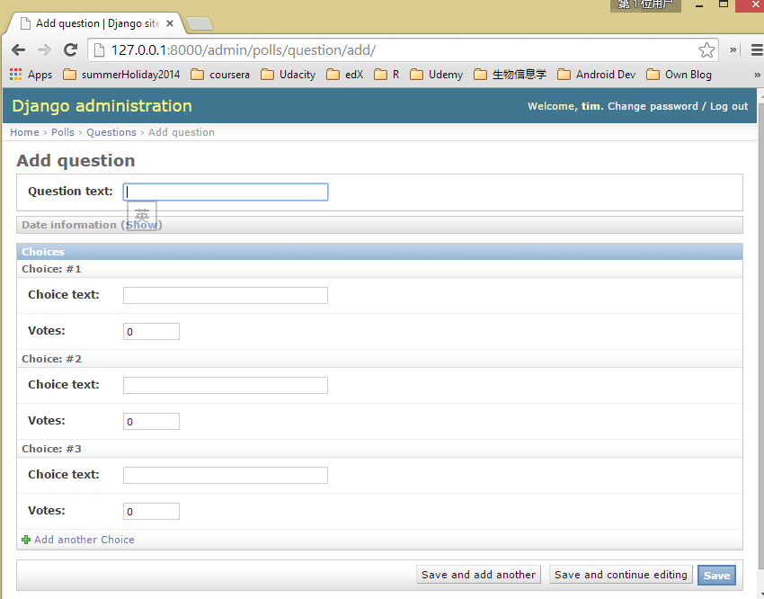Open a new tab button
764x599 pixels.
pyautogui.click(x=200, y=23)
